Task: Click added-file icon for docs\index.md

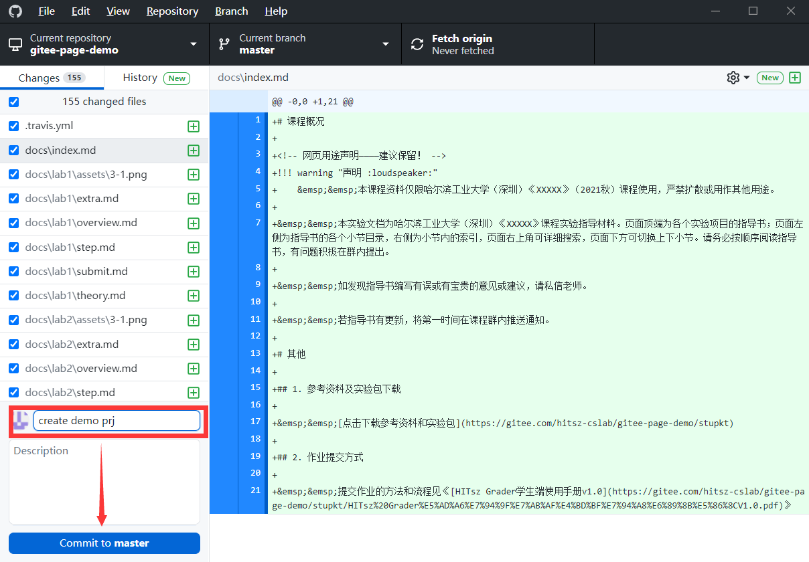Action: pos(194,151)
